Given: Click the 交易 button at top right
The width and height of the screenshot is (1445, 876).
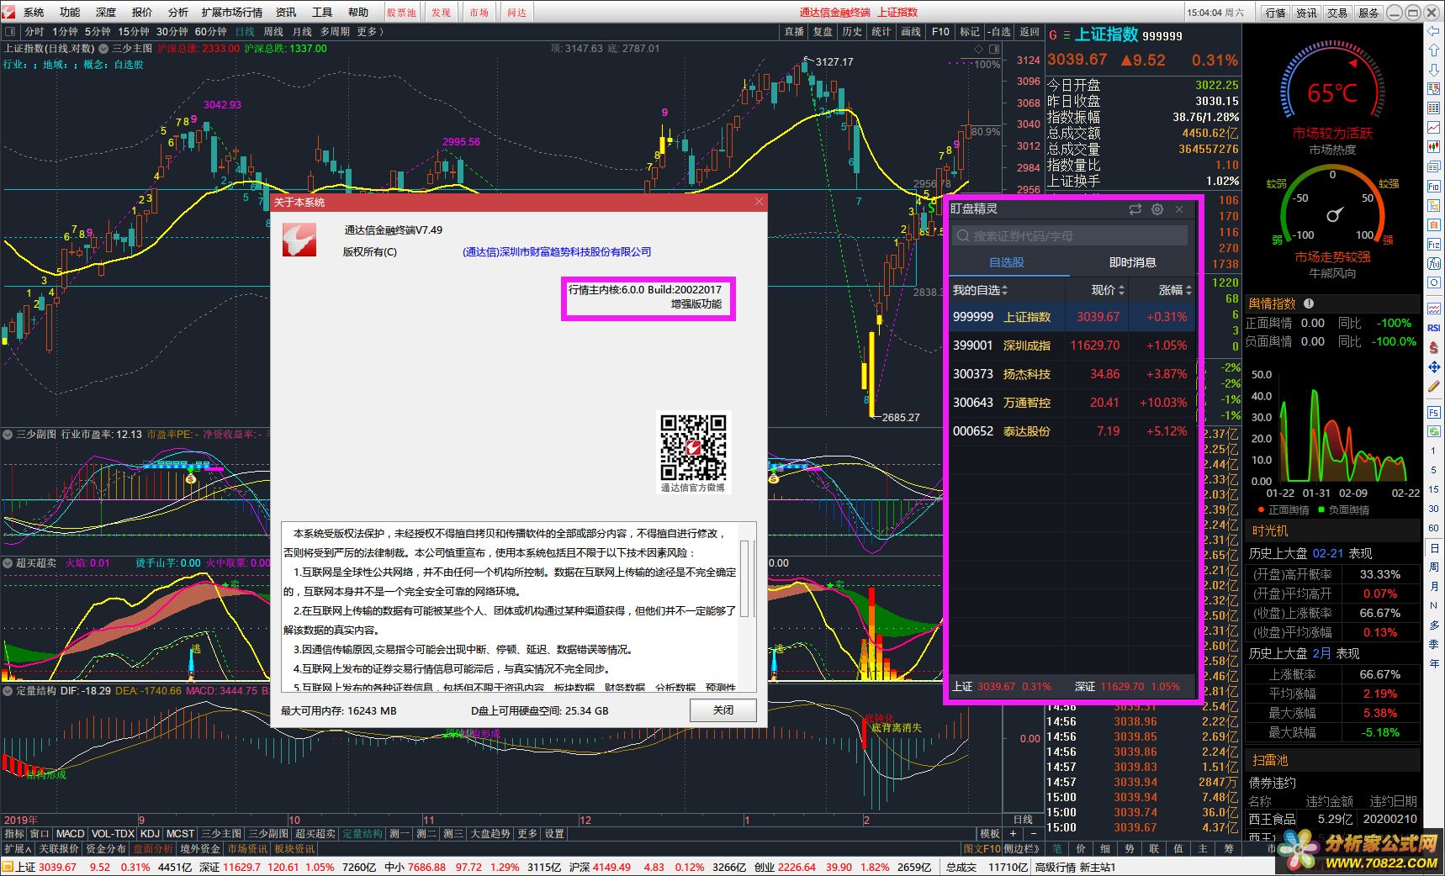Looking at the screenshot, I should 1337,13.
